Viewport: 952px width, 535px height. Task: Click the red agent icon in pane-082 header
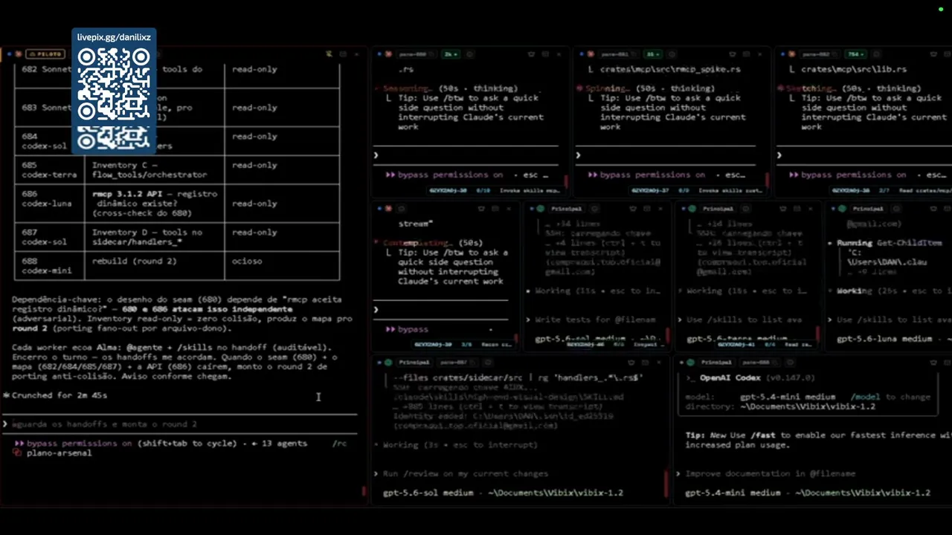point(792,54)
